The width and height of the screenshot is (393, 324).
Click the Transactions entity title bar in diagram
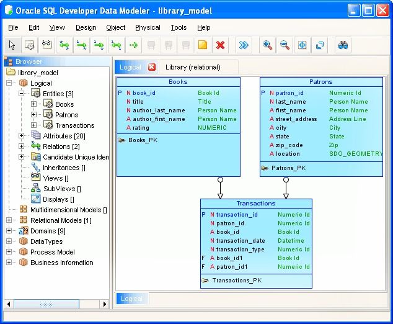pos(256,204)
